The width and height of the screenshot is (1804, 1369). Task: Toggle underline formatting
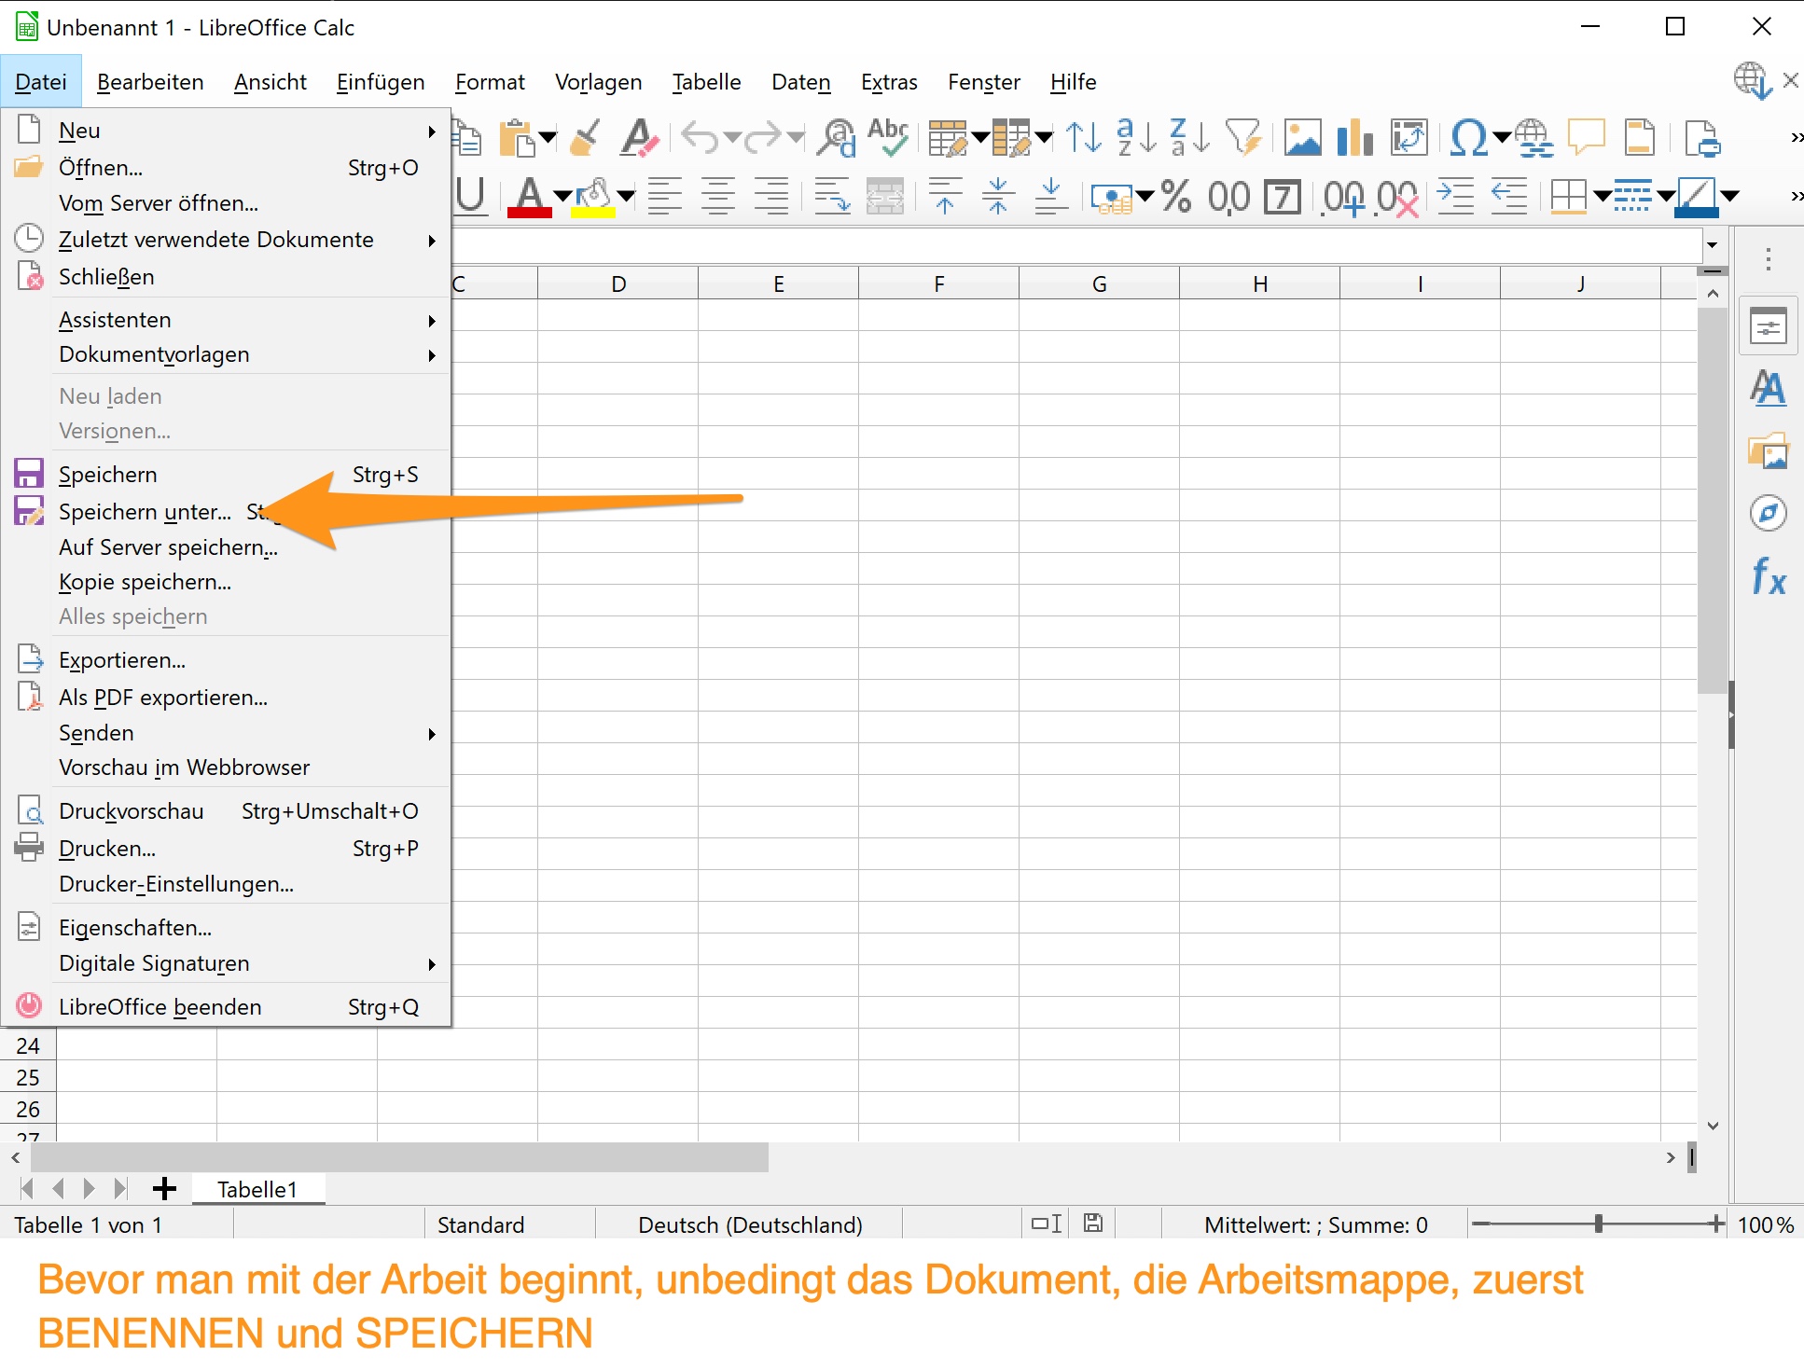point(471,196)
